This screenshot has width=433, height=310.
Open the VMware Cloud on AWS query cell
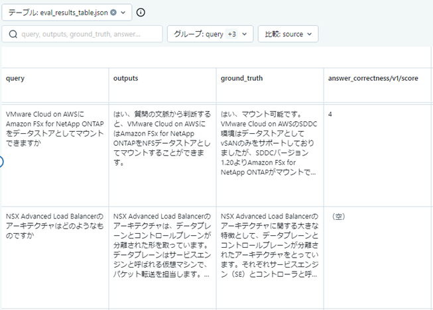[x=55, y=155]
